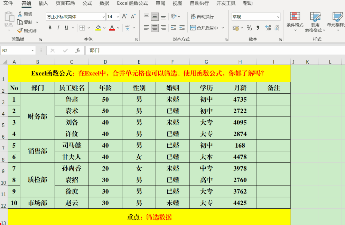
Task: Increase indent icon
Action: pos(182,28)
